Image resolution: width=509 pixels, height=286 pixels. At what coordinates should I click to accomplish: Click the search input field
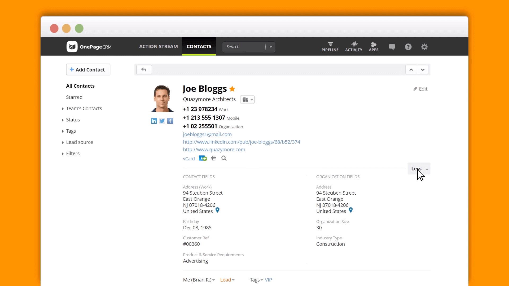click(x=245, y=46)
